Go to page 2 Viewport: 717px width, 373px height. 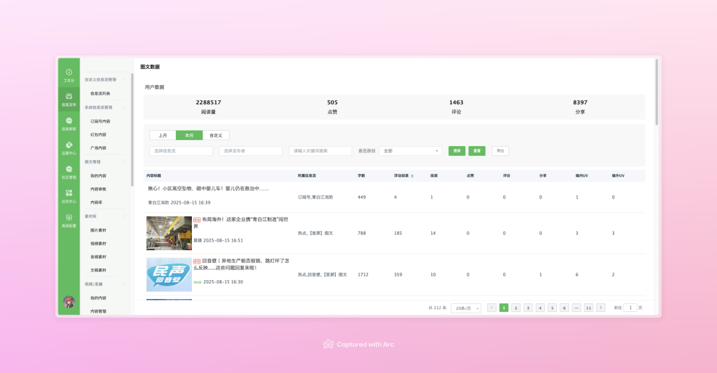(516, 308)
